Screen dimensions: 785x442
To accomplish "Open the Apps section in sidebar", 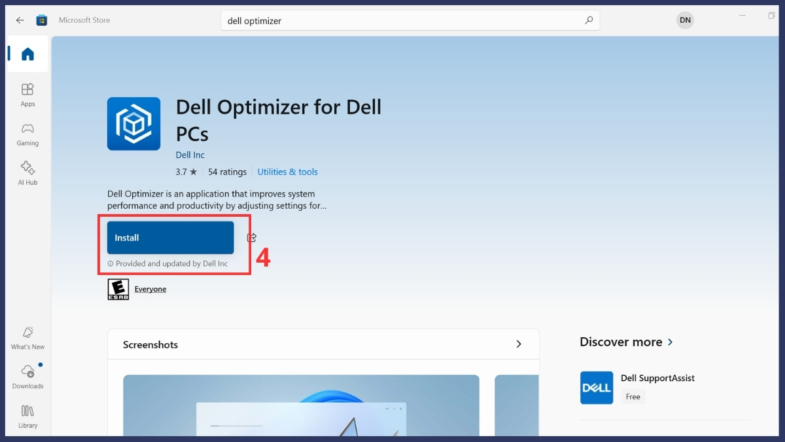I will coord(27,95).
